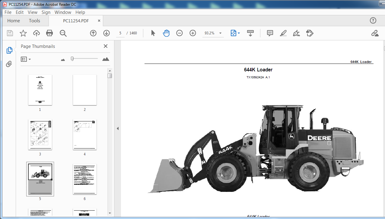Click the Save file icon
The width and height of the screenshot is (385, 219).
pos(10,33)
